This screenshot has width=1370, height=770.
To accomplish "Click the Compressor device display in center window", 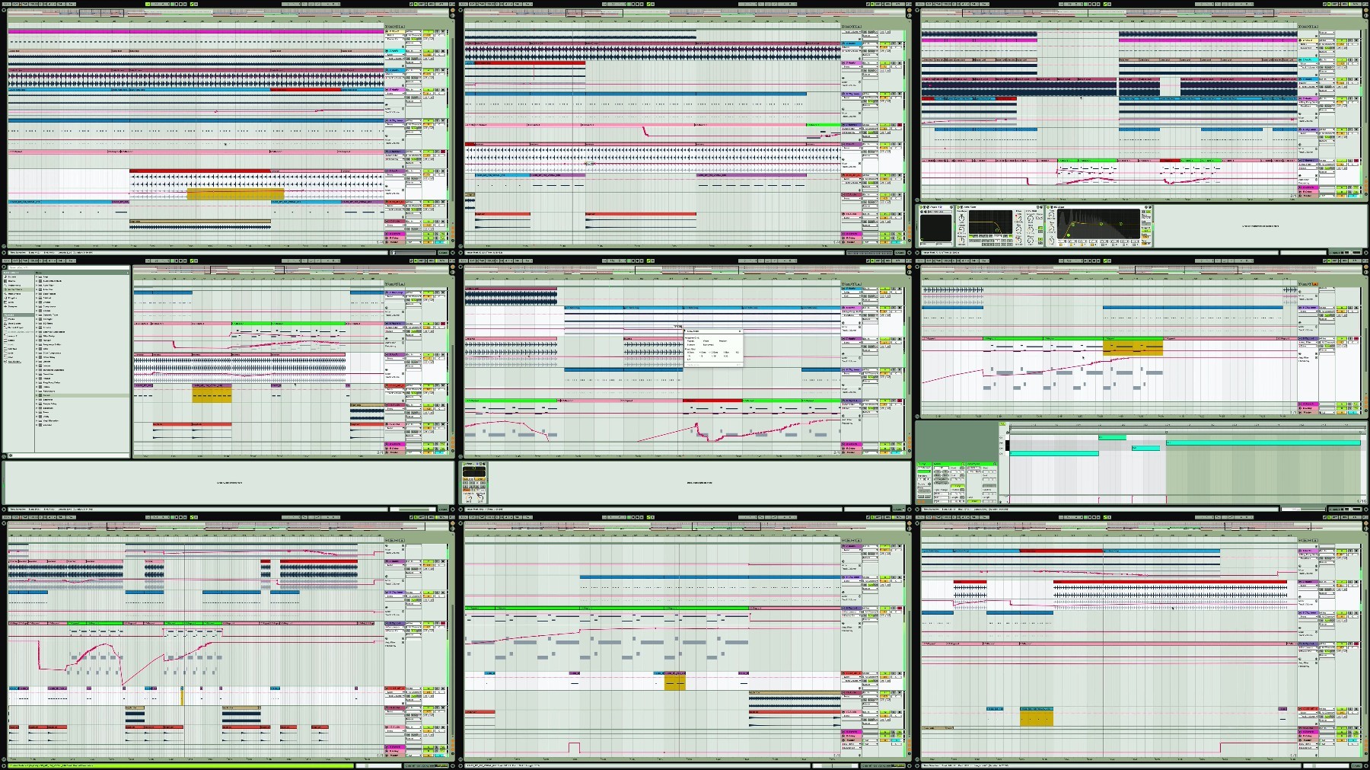I will coord(474,471).
